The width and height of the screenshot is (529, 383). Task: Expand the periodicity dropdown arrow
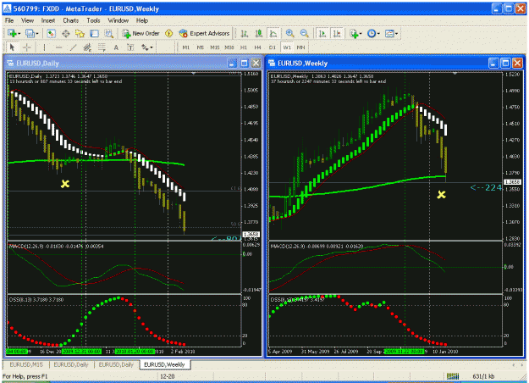point(378,33)
